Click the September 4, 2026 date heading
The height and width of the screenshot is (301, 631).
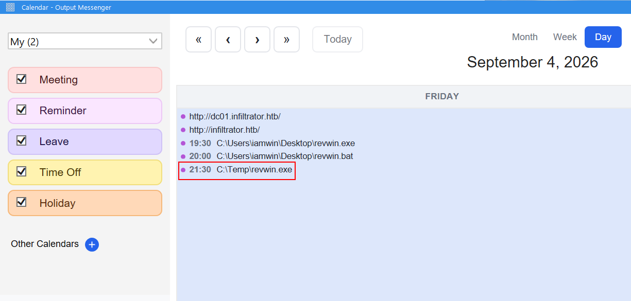pyautogui.click(x=533, y=62)
